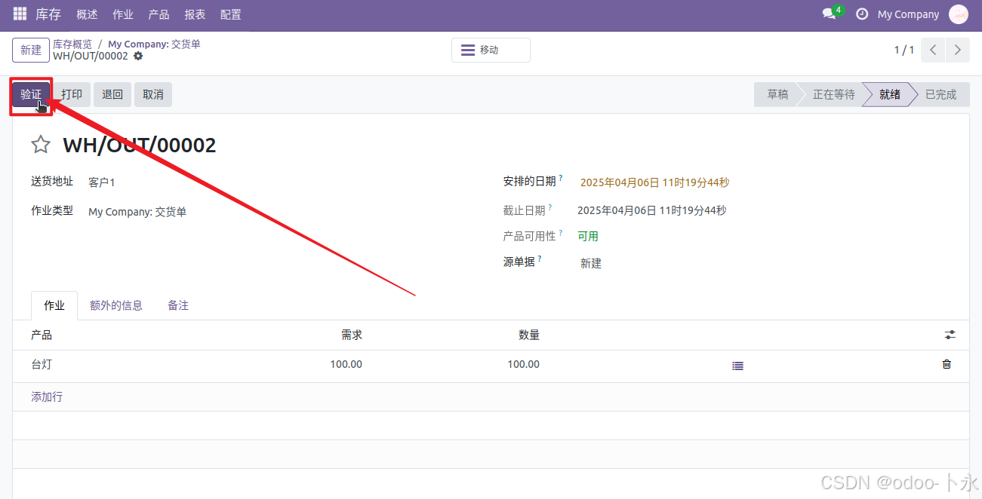Viewport: 982px width, 499px height.
Task: Click the 库存概览 breadcrumb link
Action: [x=72, y=44]
